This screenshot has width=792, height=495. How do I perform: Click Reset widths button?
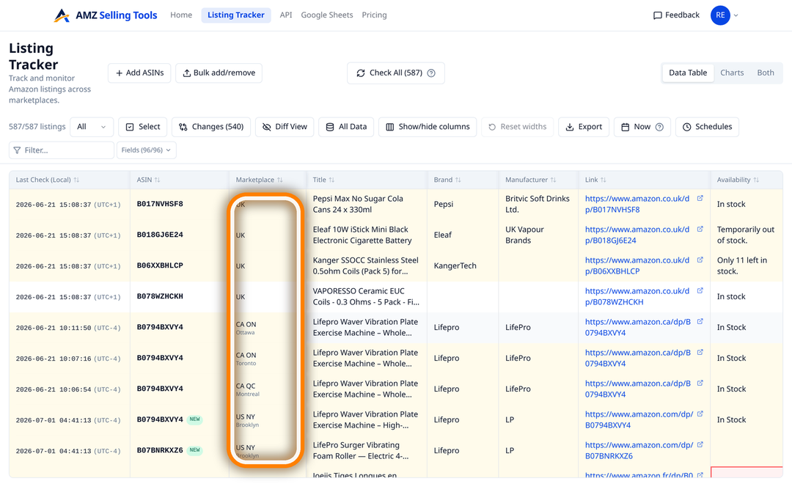point(517,127)
